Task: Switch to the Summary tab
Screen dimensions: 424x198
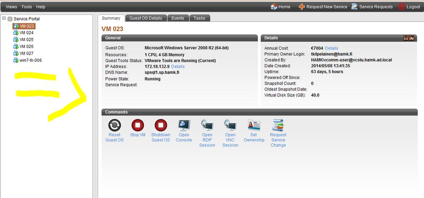Action: pos(111,18)
